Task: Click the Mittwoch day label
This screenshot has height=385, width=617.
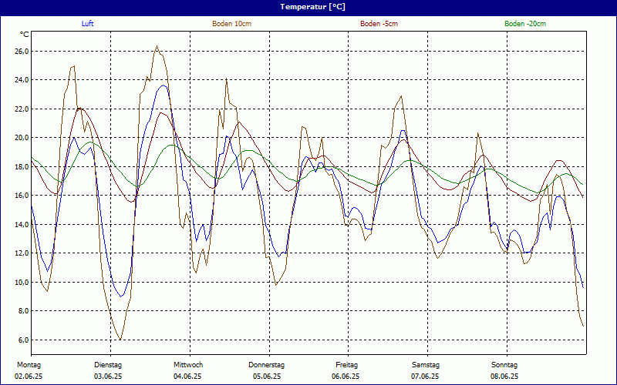Action: pyautogui.click(x=187, y=364)
